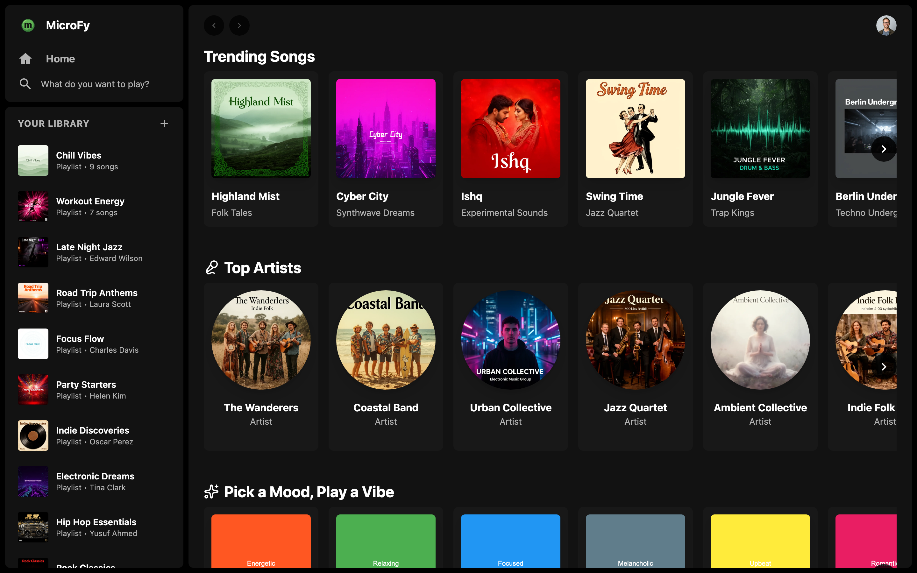Click the MicroFy brand name
The width and height of the screenshot is (917, 573).
pos(68,25)
